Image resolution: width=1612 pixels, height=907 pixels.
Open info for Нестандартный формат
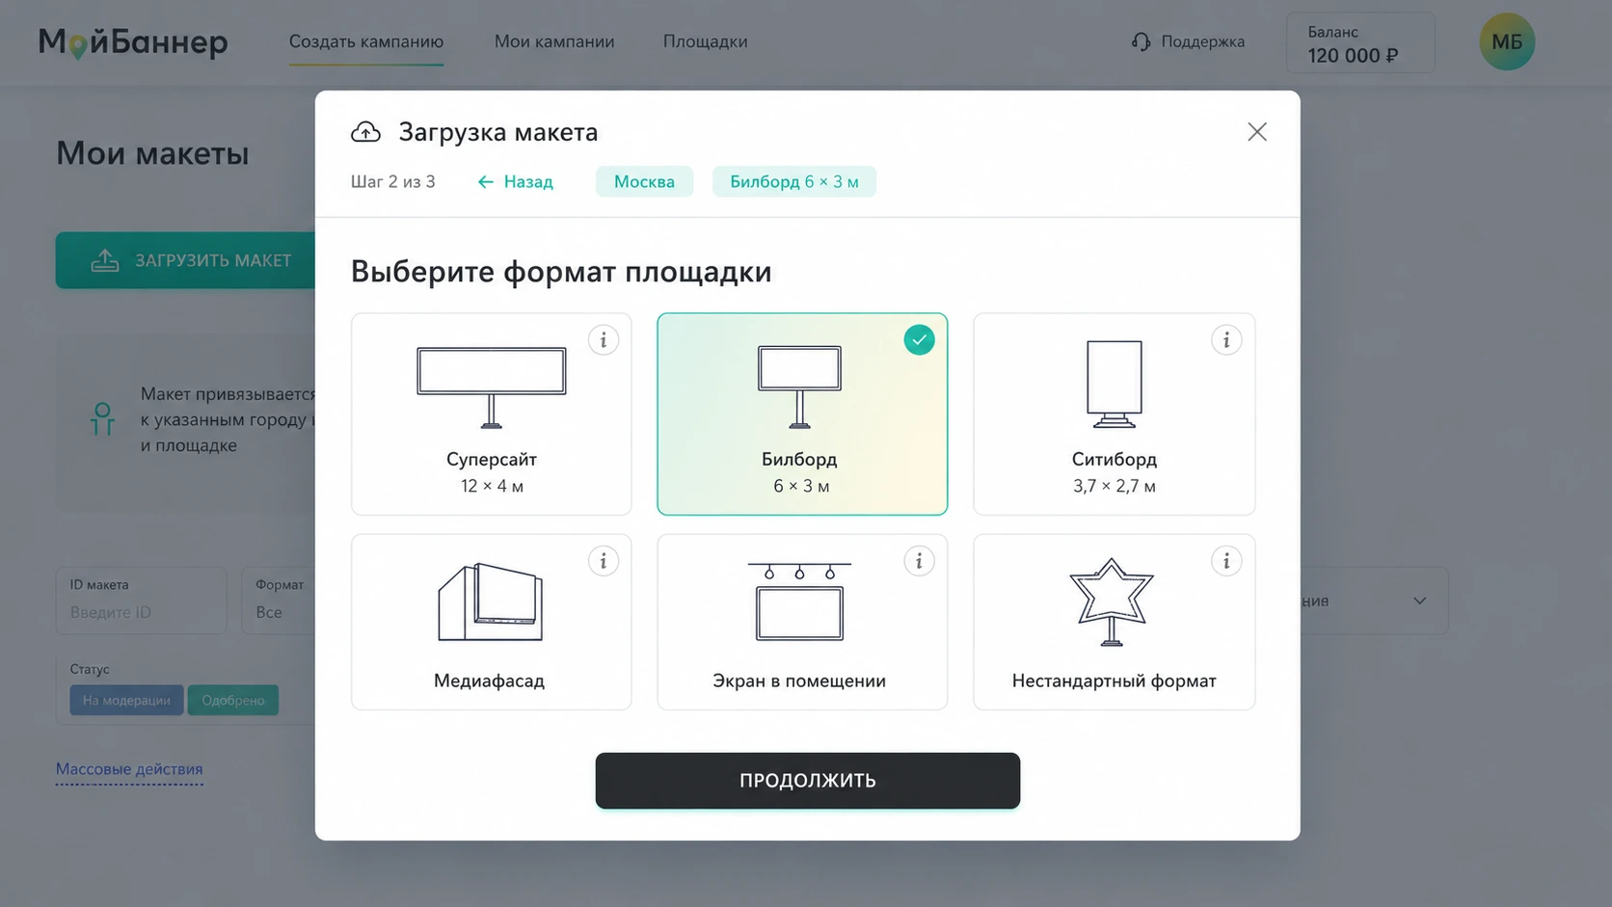[1226, 561]
